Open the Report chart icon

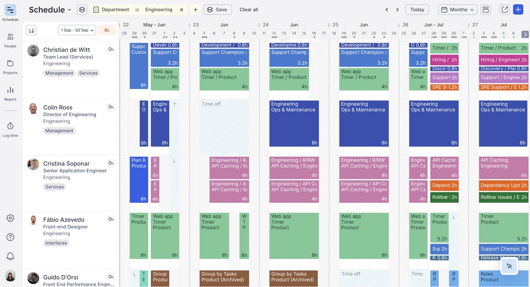point(10,93)
